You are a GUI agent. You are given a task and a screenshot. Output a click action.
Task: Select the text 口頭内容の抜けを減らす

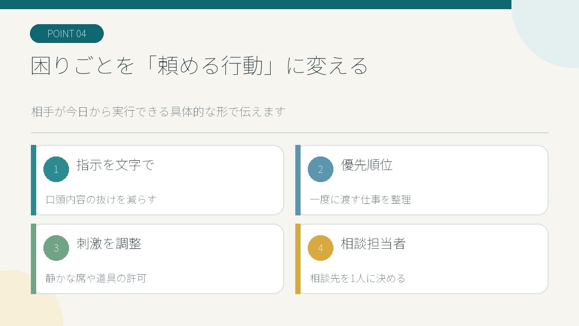(x=101, y=199)
